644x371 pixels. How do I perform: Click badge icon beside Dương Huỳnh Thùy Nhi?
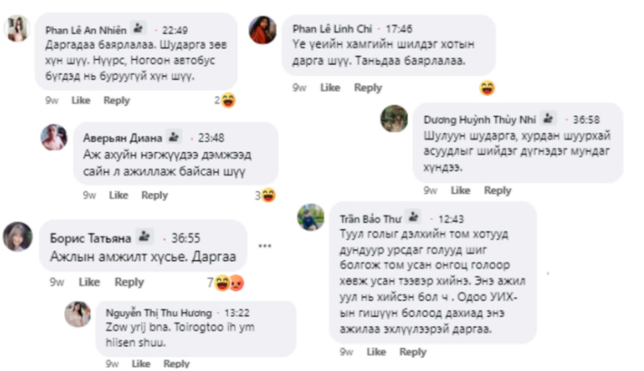547,118
